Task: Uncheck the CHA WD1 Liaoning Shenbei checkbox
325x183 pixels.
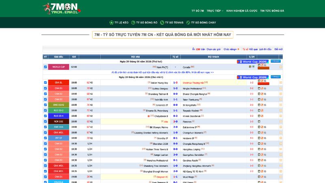Action: point(45,133)
